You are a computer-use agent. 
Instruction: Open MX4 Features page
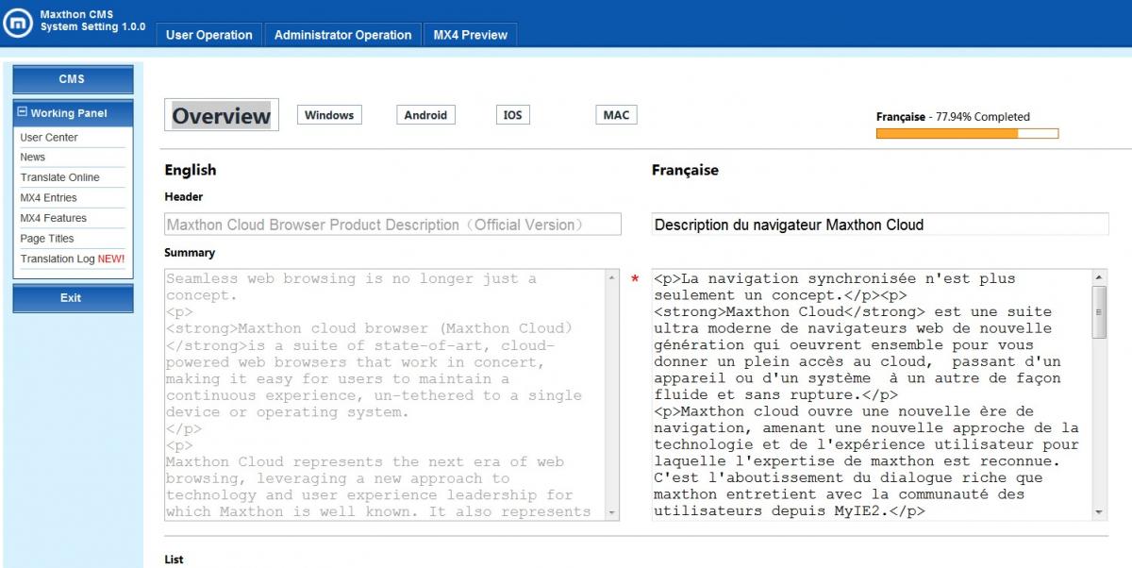[54, 218]
